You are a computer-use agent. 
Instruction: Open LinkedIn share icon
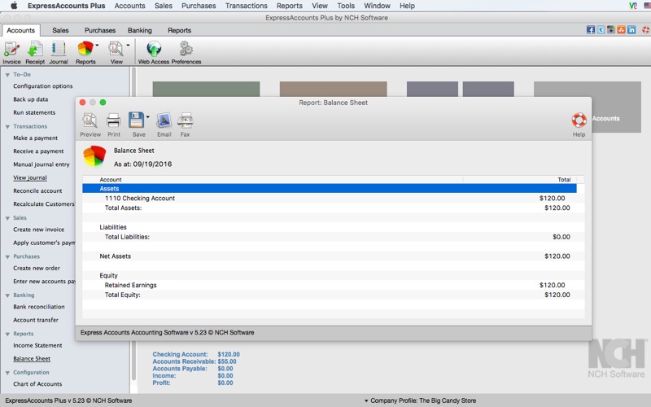[631, 30]
